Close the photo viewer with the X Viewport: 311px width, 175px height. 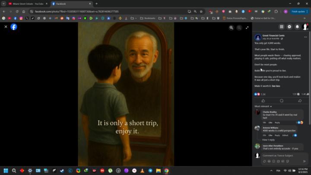(6, 27)
